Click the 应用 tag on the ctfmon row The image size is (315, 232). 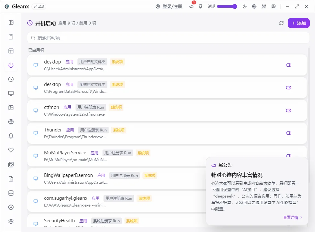(x=67, y=107)
